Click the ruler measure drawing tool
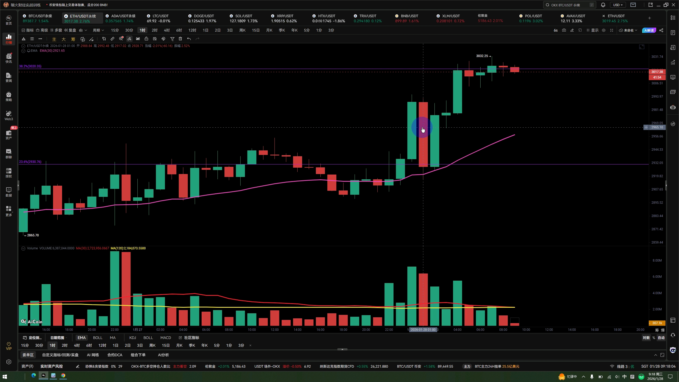Screen dimensions: 679x382 coord(112,39)
